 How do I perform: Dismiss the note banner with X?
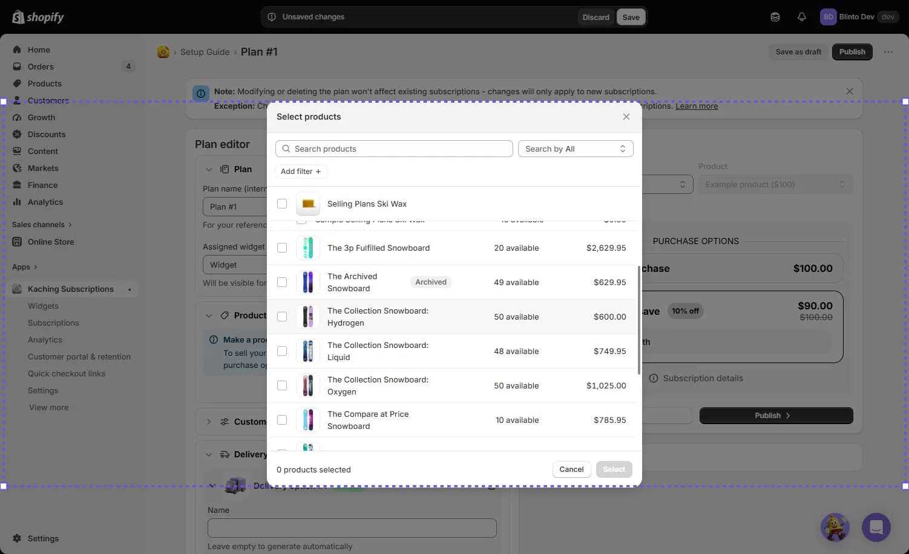click(850, 91)
